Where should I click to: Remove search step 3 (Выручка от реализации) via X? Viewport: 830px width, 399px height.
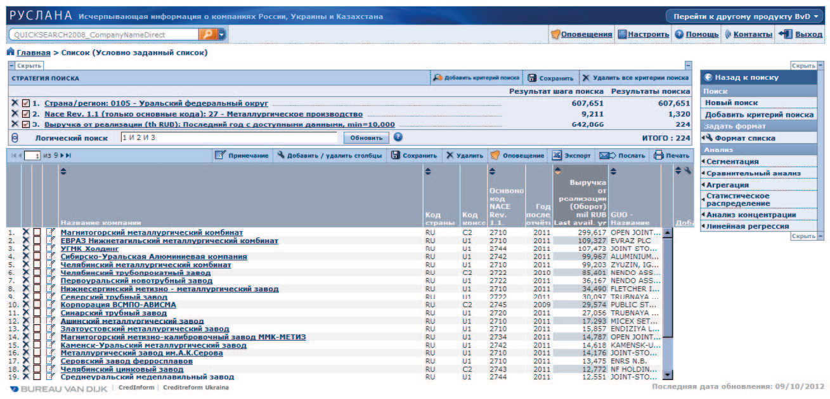click(15, 124)
